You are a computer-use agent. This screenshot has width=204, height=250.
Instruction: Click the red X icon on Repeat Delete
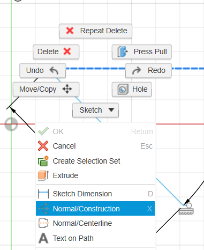(70, 31)
